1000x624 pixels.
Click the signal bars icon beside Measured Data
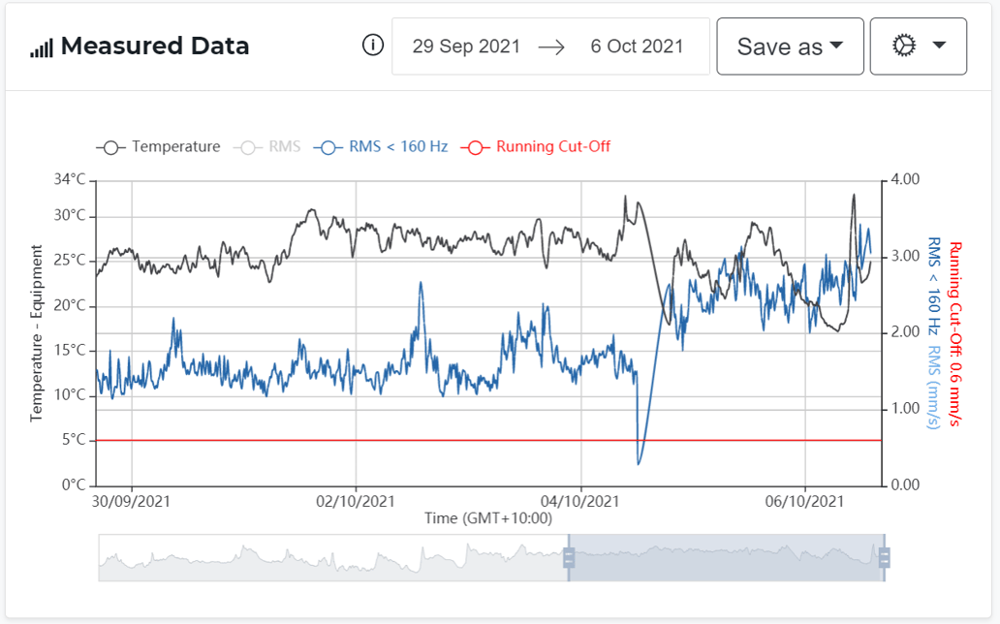[x=42, y=47]
